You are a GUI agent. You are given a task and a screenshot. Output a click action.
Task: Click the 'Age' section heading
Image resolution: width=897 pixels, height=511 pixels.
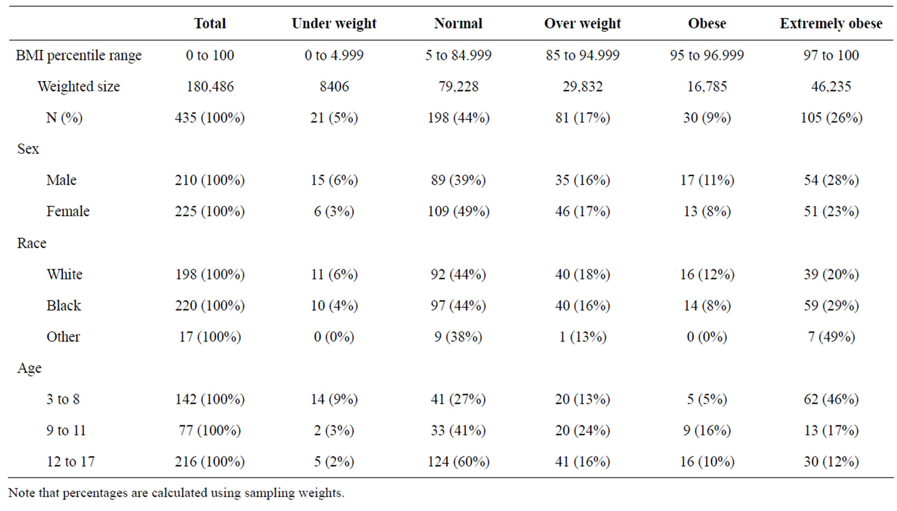29,368
